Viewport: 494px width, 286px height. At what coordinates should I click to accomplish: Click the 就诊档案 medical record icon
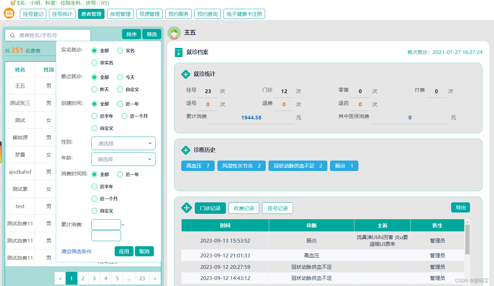(179, 52)
